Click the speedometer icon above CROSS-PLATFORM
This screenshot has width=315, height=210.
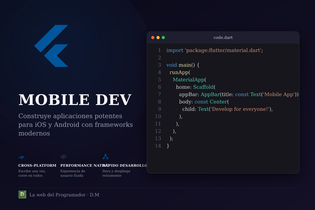(x=22, y=157)
